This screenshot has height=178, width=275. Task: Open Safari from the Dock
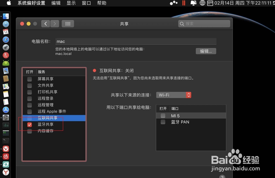pyautogui.click(x=6, y=40)
